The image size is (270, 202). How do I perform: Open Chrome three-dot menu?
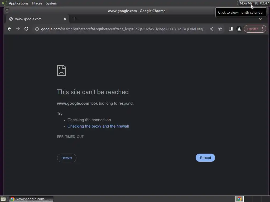(263, 29)
